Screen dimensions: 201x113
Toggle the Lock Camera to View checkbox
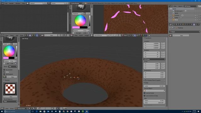(144, 96)
